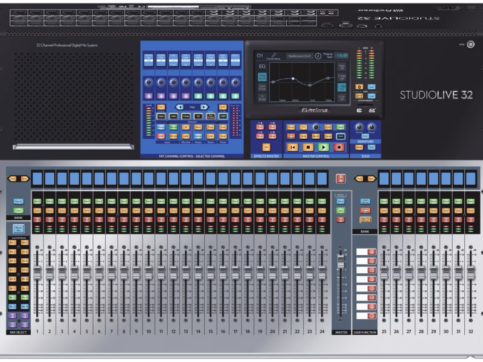This screenshot has width=483, height=362.
Task: Toggle the L-Mid On EQ band on screen
Action: pos(342,87)
